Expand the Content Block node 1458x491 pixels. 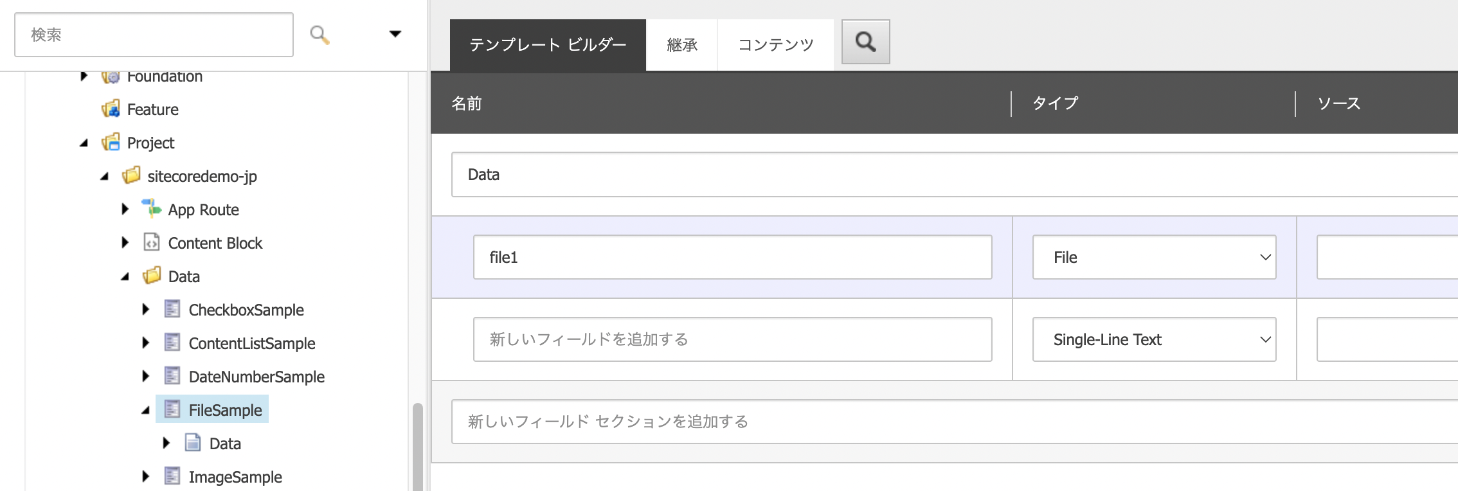125,243
